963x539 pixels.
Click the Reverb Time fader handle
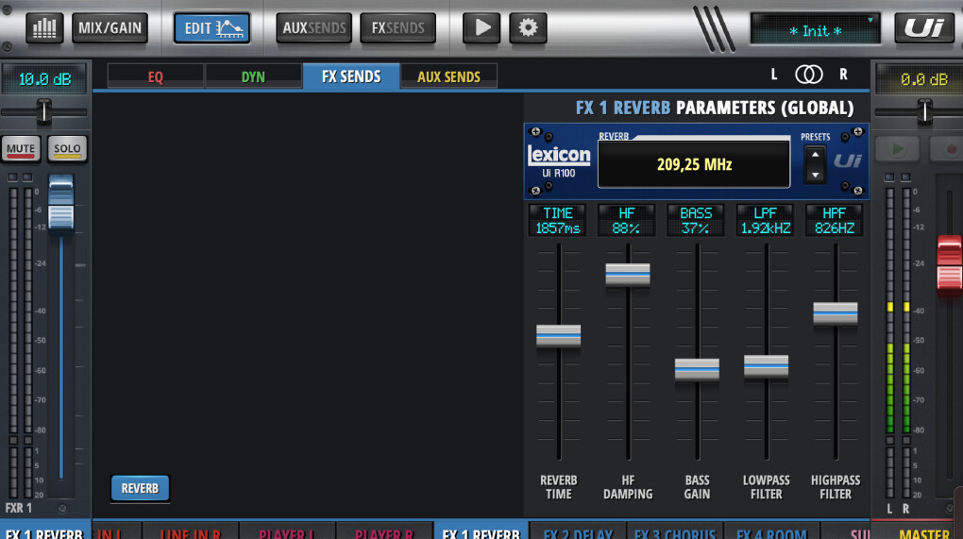pos(558,336)
